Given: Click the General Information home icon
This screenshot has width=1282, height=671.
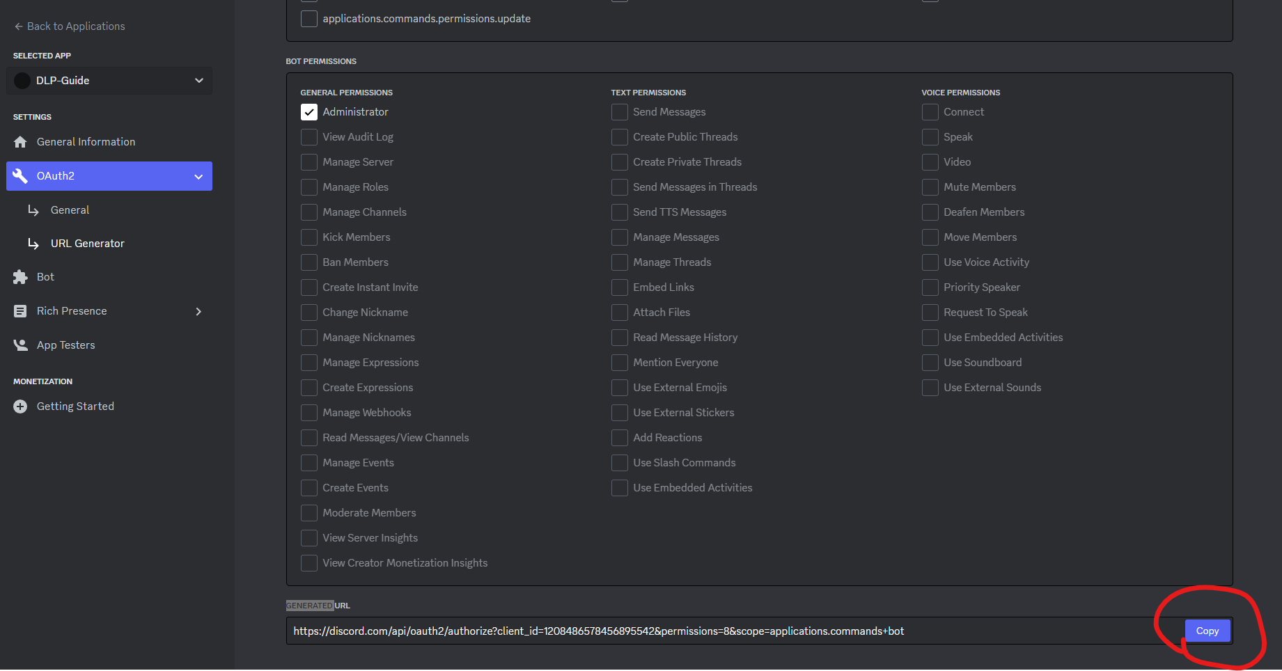Looking at the screenshot, I should tap(20, 142).
